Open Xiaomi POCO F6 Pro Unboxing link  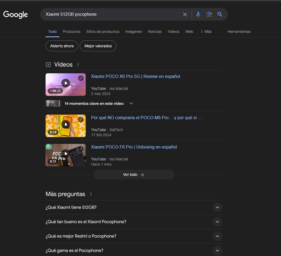(134, 147)
